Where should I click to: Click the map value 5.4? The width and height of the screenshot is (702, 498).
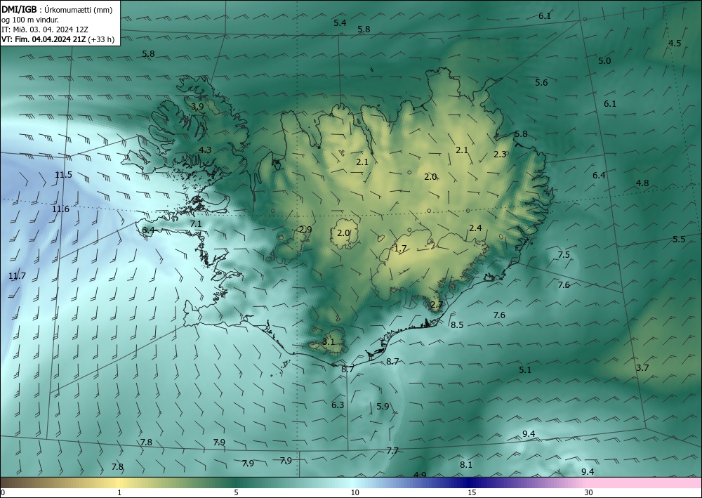[340, 23]
